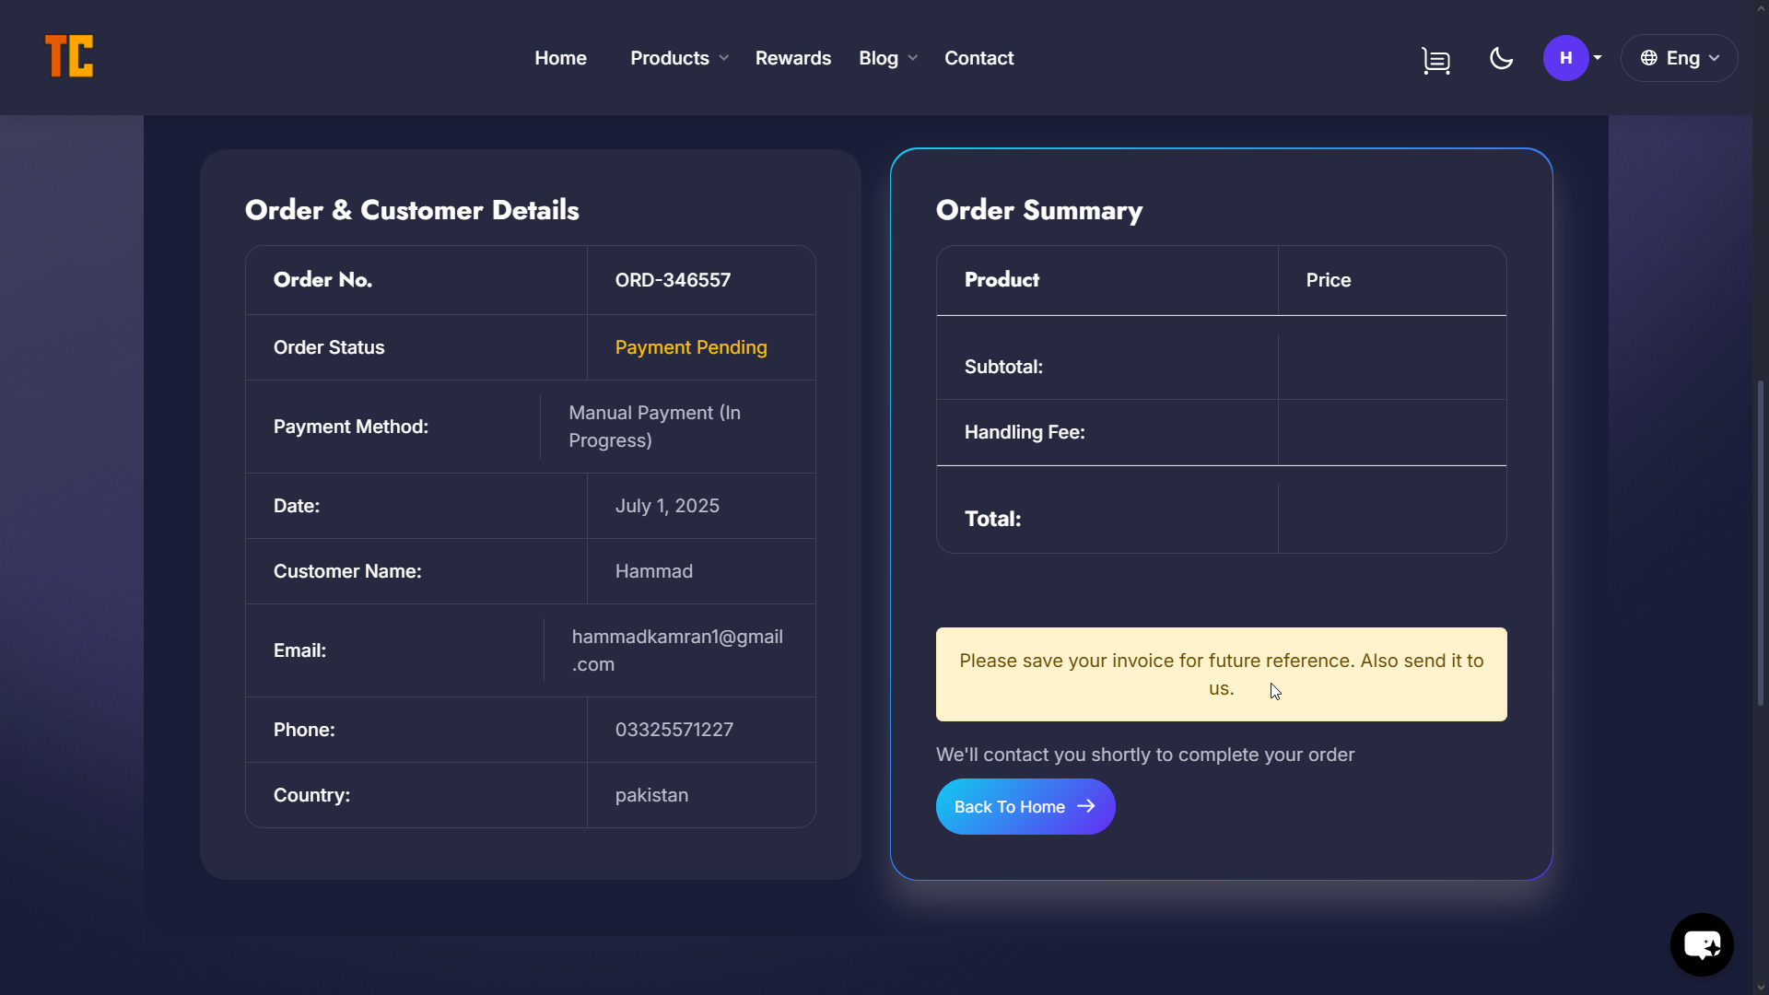Click the TC logo icon
Image resolution: width=1769 pixels, height=995 pixels.
pyautogui.click(x=69, y=57)
